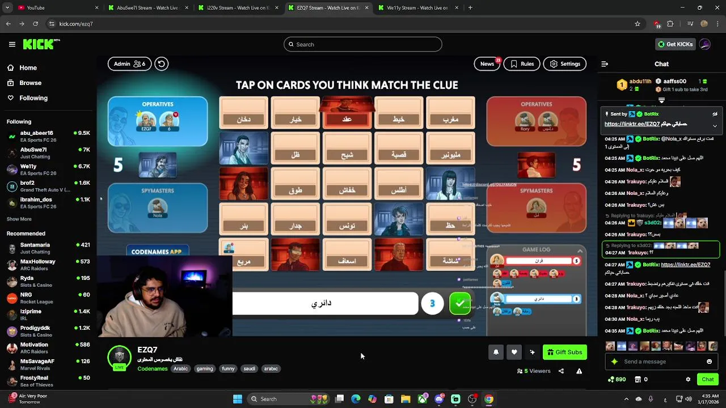This screenshot has height=408, width=726.
Task: Click the clue number 3 circle
Action: [432, 304]
